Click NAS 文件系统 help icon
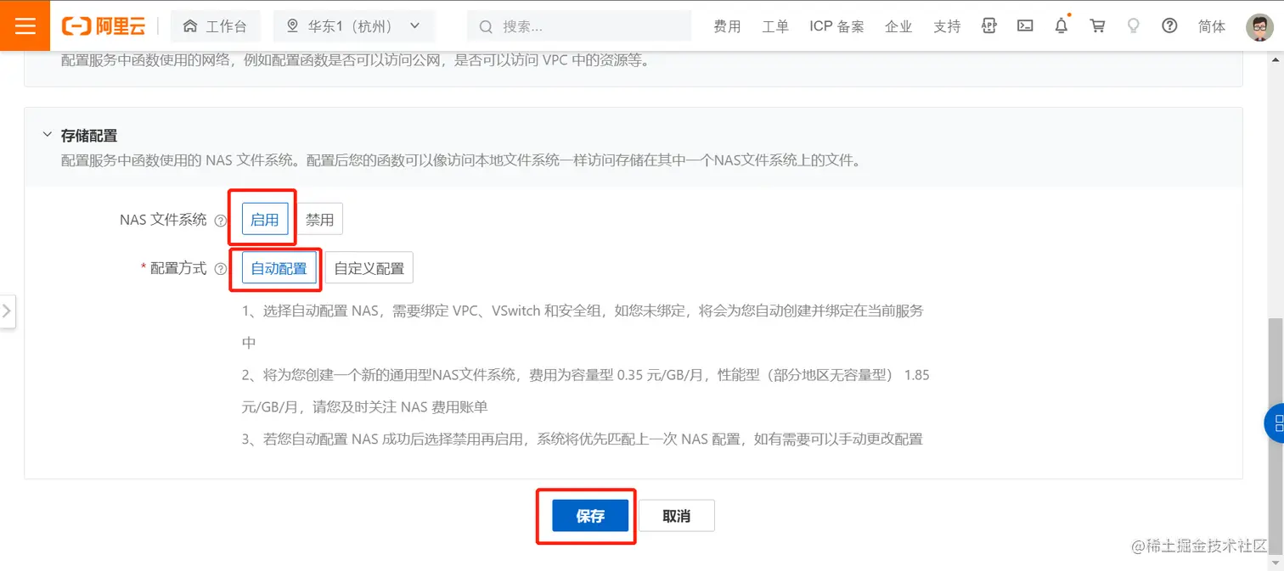This screenshot has height=571, width=1284. 221,221
